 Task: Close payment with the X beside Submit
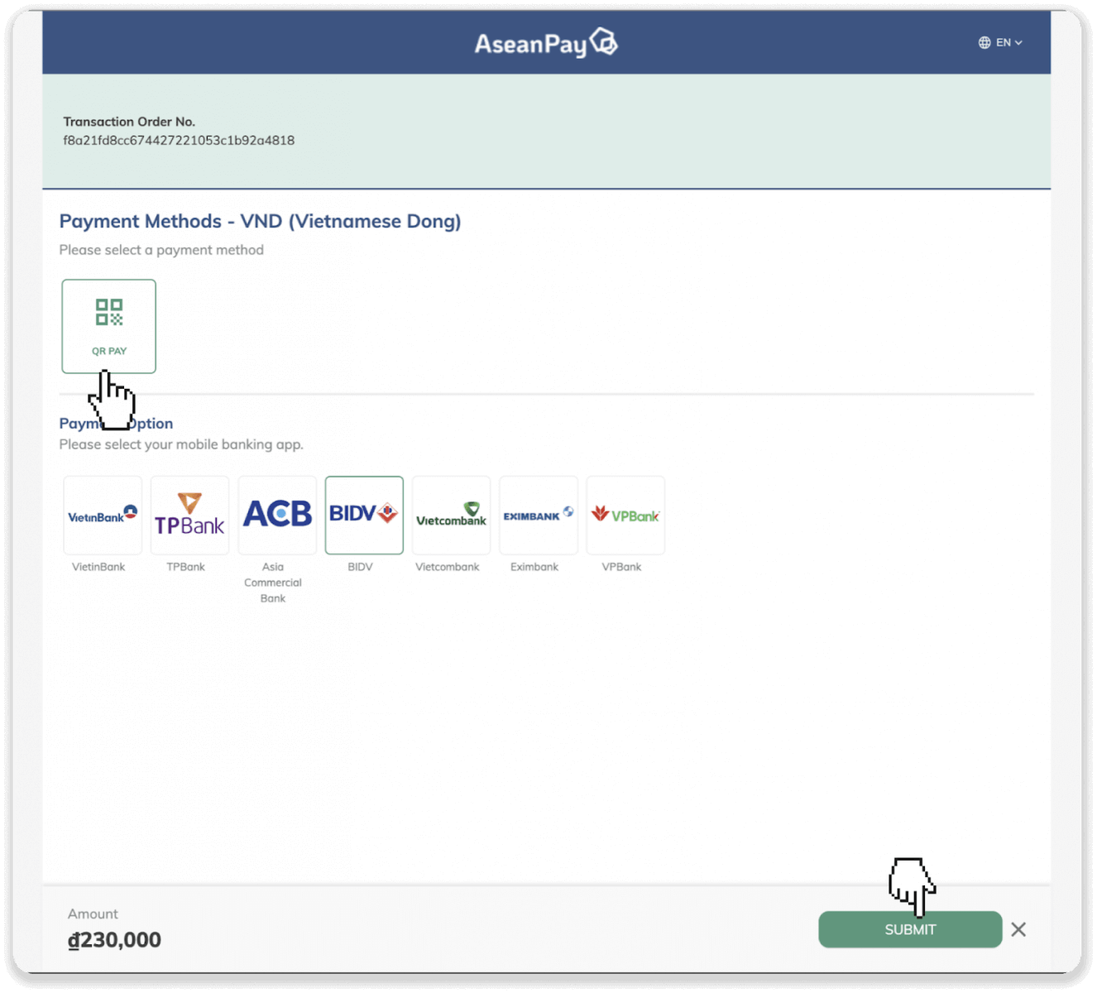pyautogui.click(x=1018, y=929)
